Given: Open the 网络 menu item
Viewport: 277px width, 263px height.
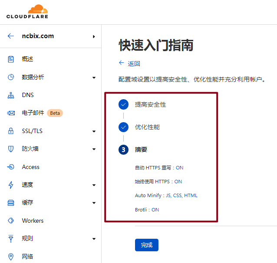Looking at the screenshot, I should click(x=27, y=257).
